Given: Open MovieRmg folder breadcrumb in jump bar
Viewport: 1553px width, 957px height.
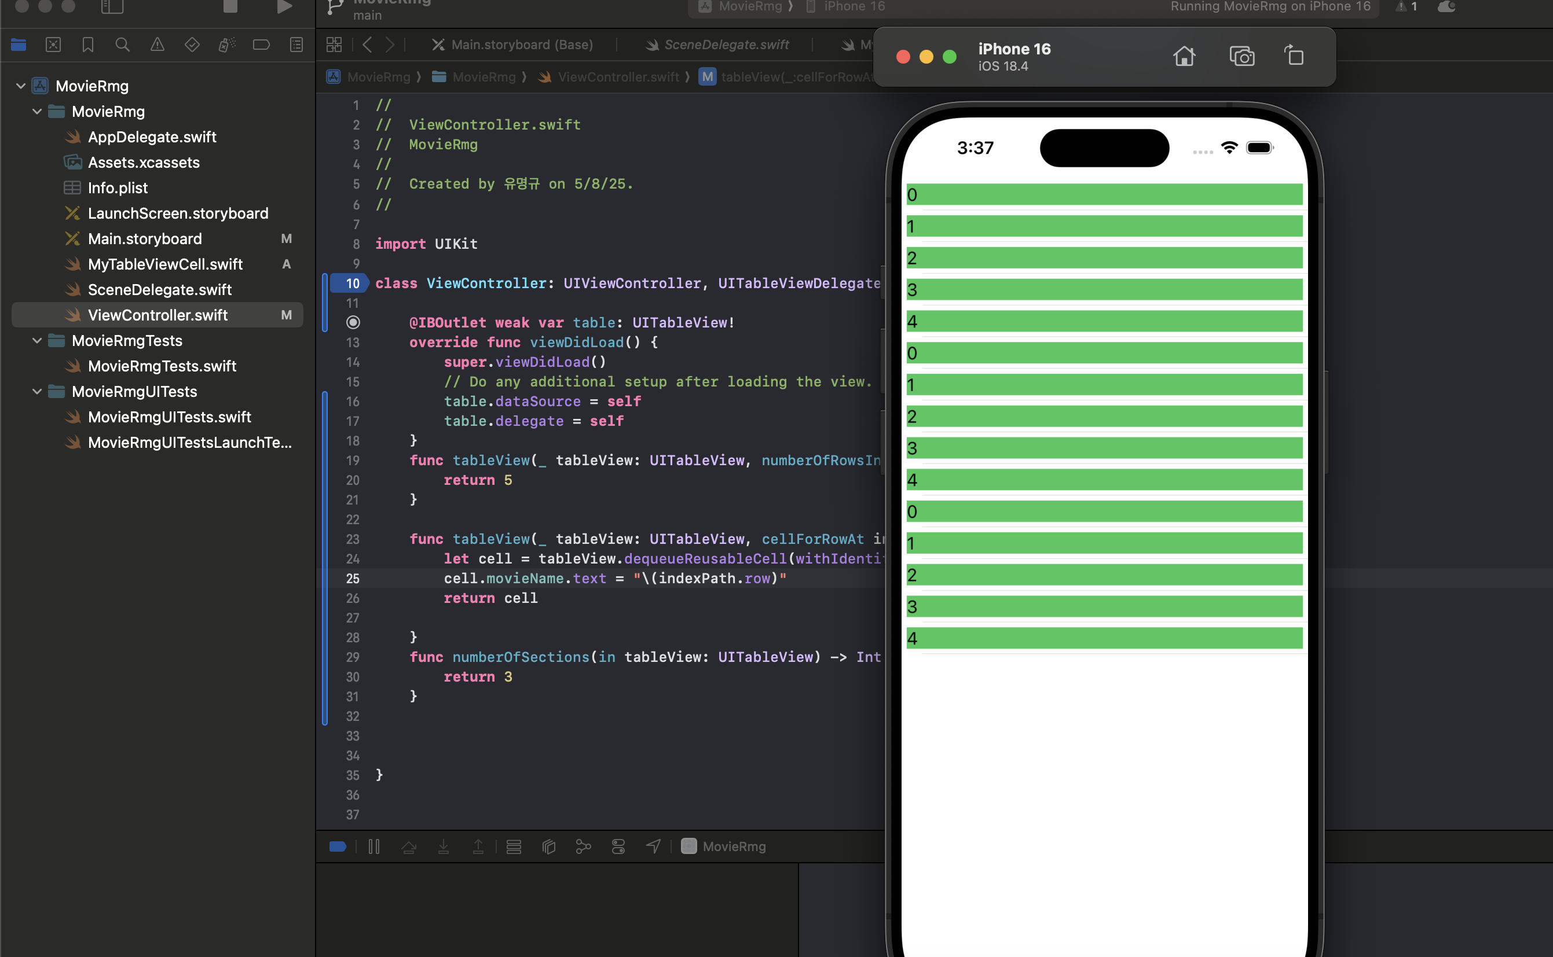Looking at the screenshot, I should coord(474,76).
